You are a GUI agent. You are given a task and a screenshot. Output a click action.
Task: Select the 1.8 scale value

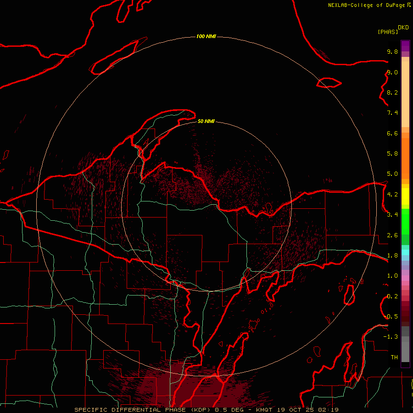[392, 256]
